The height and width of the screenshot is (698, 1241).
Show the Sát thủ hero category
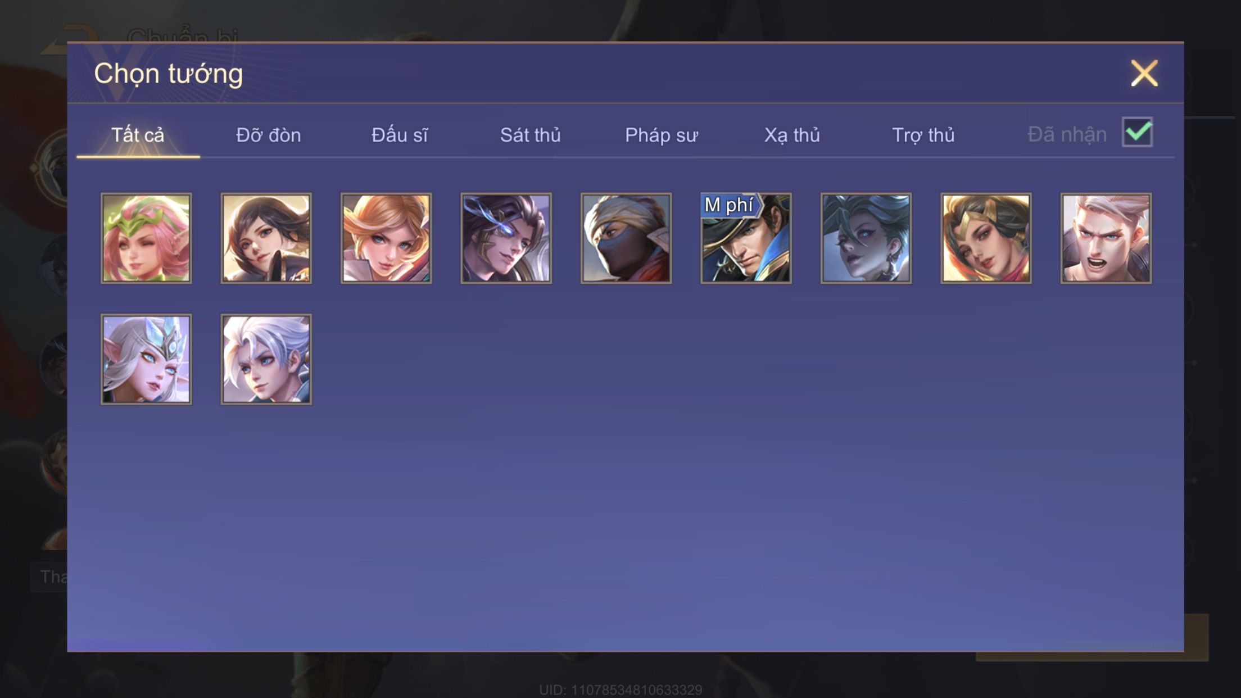click(530, 135)
